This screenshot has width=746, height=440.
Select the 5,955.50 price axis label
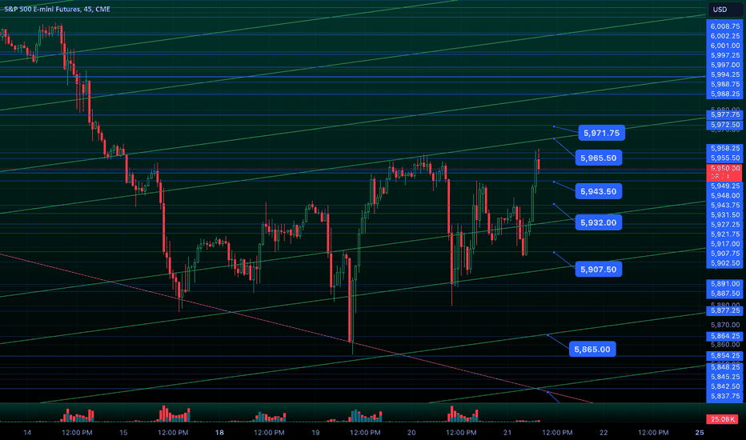(x=725, y=158)
